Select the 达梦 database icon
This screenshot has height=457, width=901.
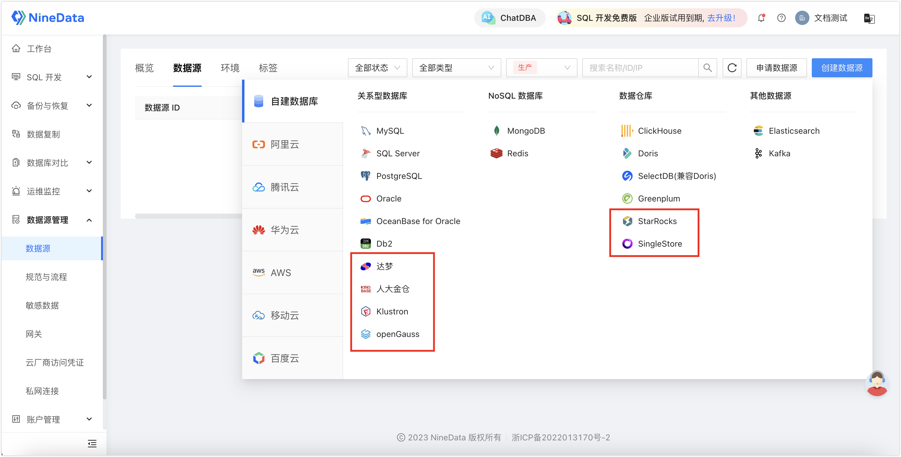tap(365, 266)
